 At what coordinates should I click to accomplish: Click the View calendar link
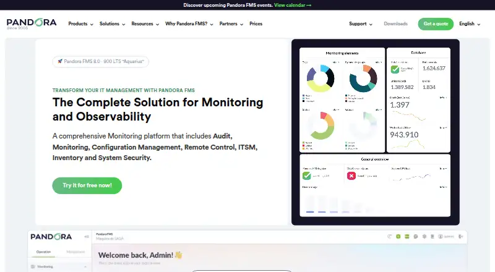293,5
